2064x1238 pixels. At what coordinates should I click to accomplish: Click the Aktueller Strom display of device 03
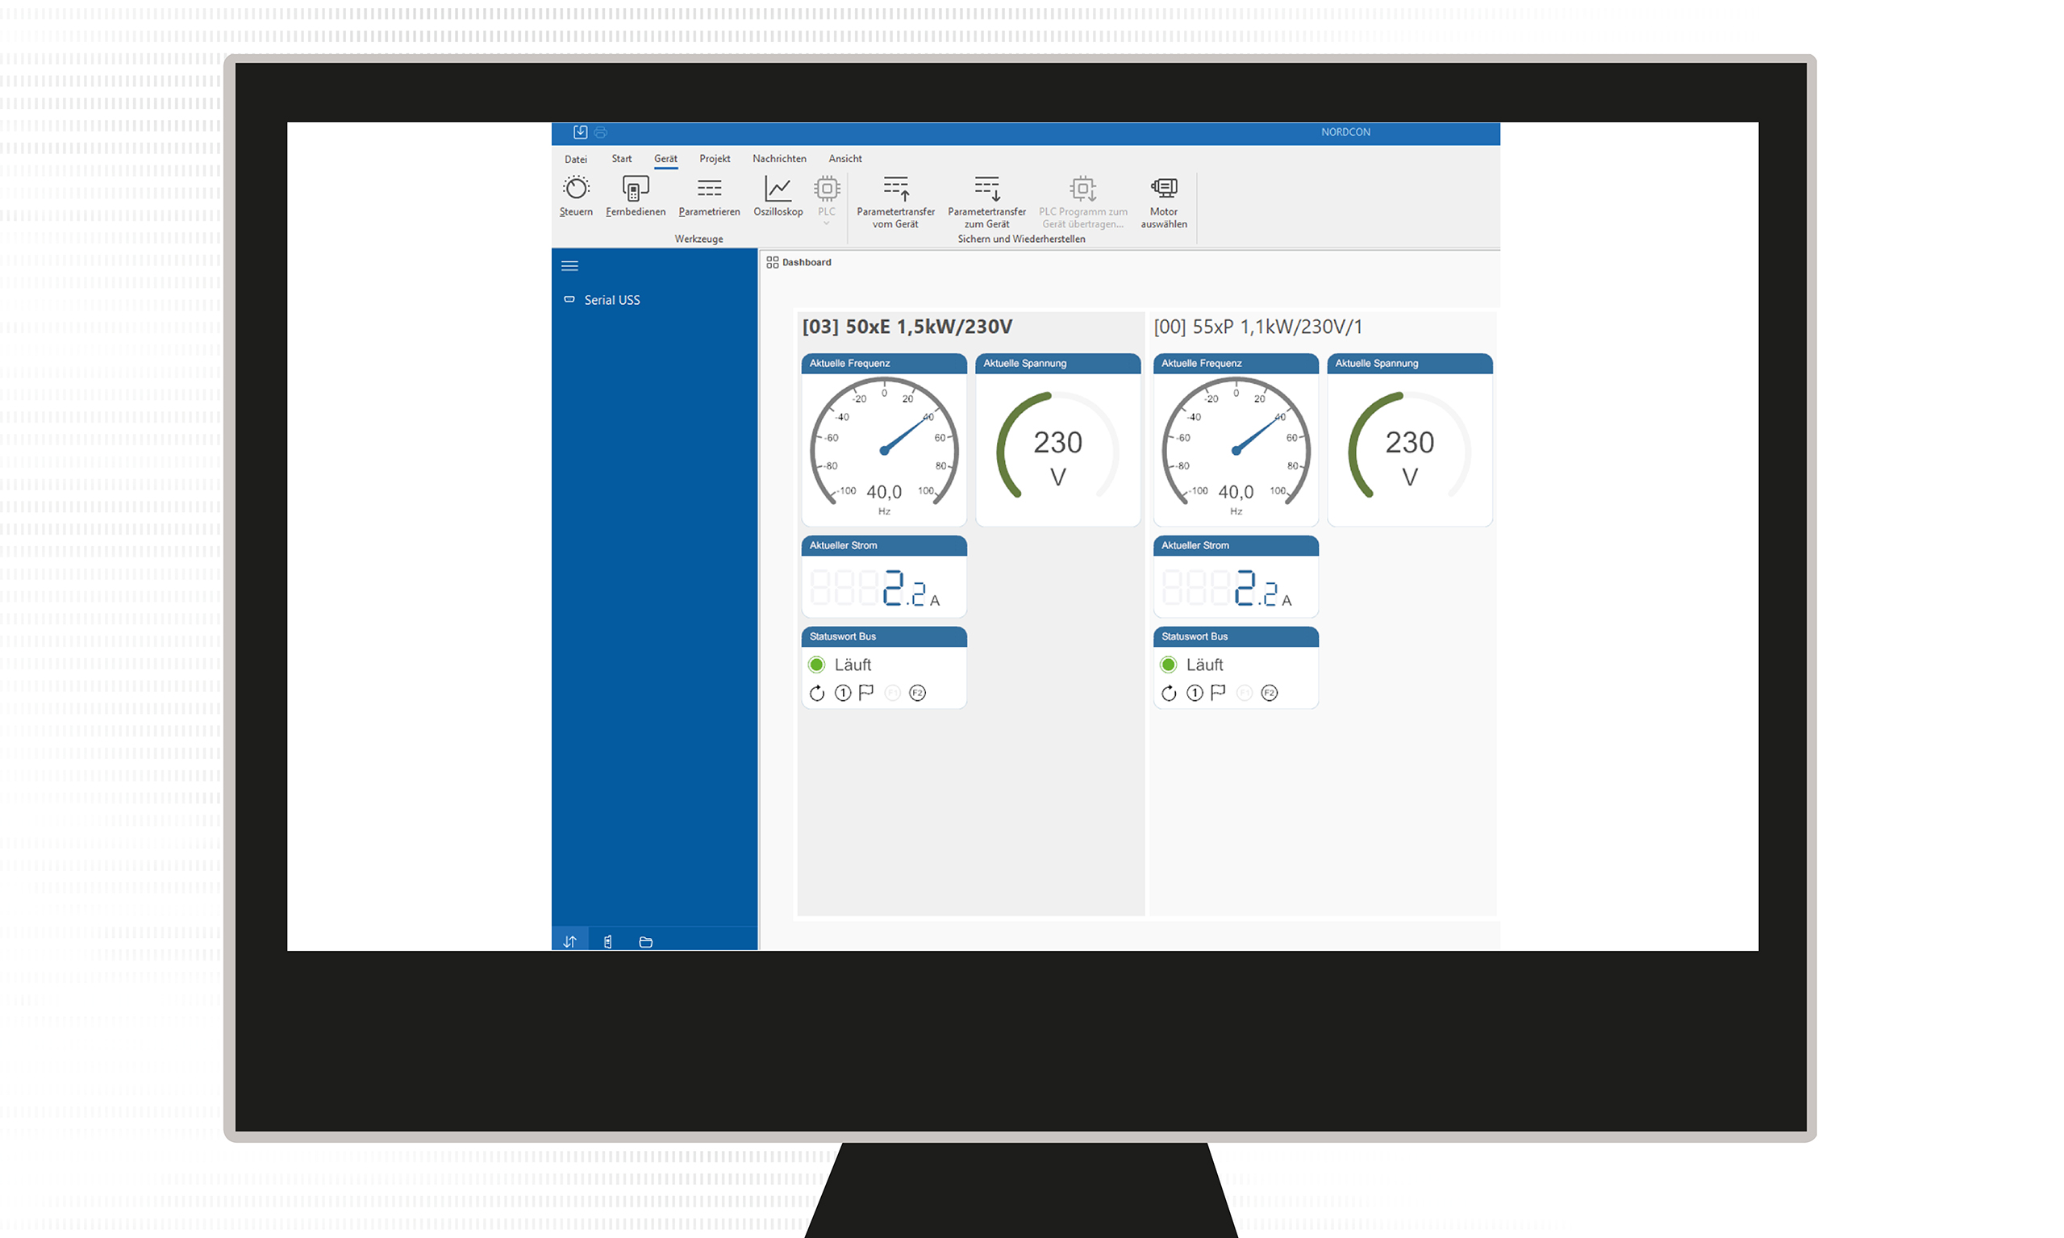click(x=884, y=587)
